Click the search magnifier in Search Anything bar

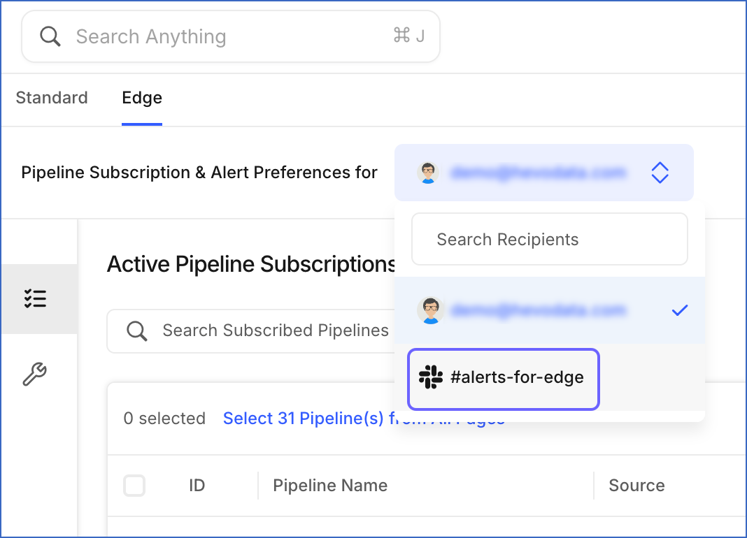(50, 36)
